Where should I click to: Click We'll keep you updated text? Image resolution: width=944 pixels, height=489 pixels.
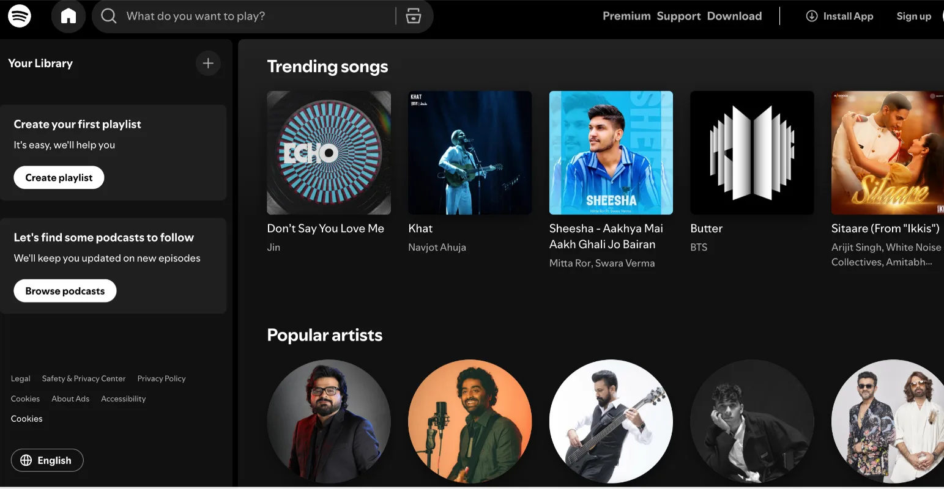tap(107, 258)
